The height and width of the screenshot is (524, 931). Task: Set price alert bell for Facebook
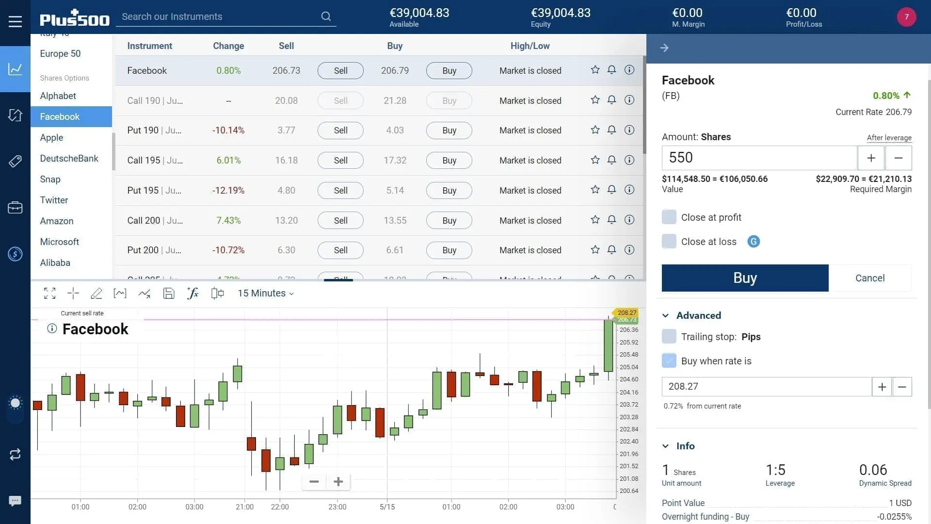pyautogui.click(x=612, y=70)
